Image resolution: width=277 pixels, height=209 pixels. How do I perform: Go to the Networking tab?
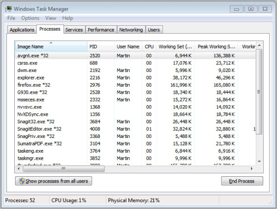pos(131,30)
